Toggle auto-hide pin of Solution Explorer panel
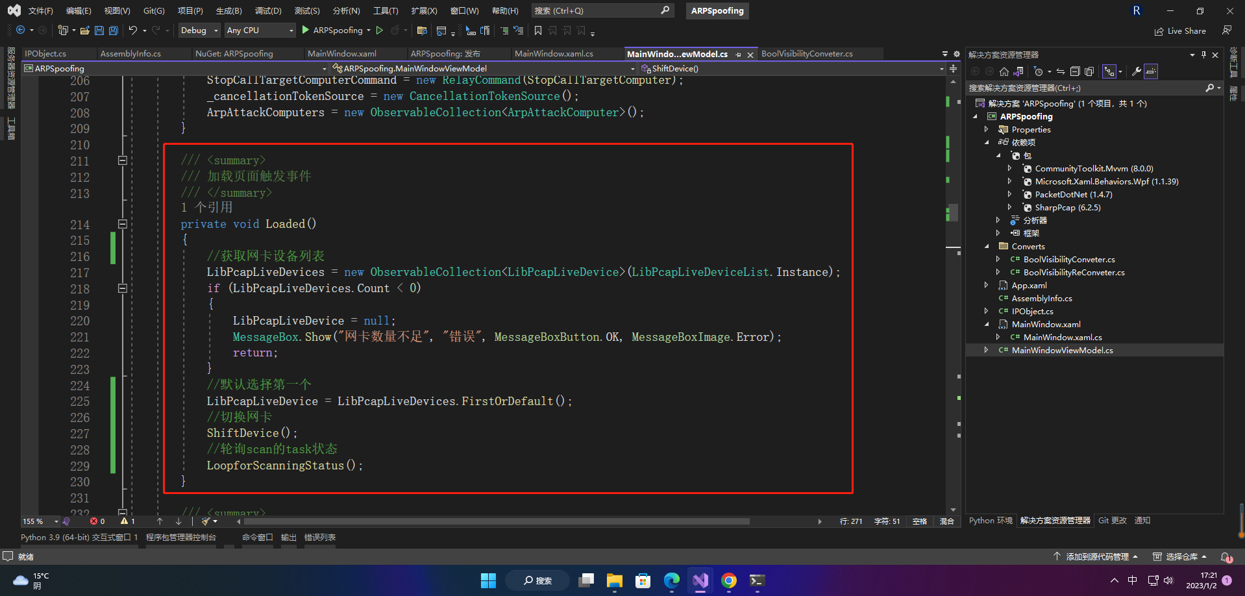Screen dimensions: 1245x596 click(x=1203, y=55)
